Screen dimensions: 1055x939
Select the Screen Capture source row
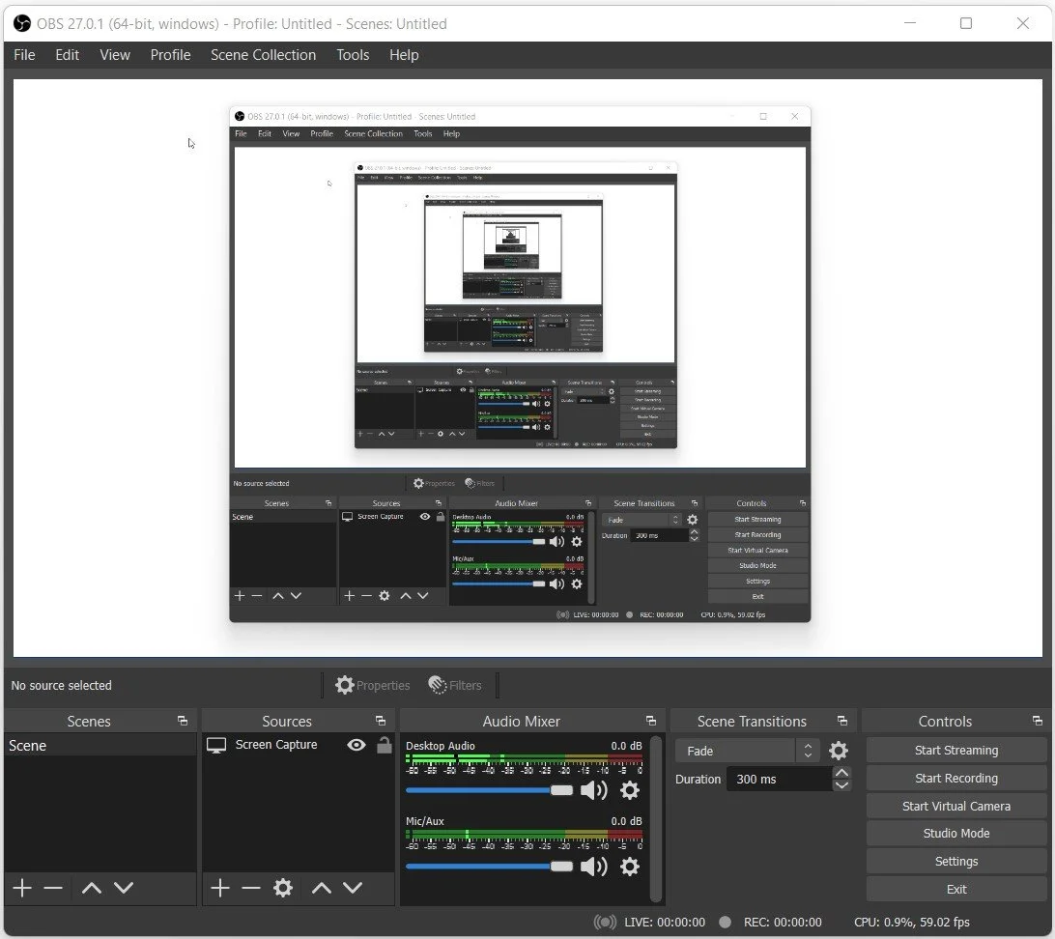click(299, 745)
